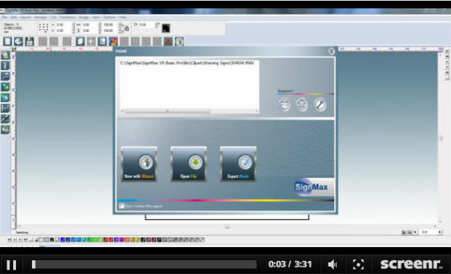Pick the magenta palette swatch
This screenshot has width=451, height=274.
pyautogui.click(x=122, y=240)
